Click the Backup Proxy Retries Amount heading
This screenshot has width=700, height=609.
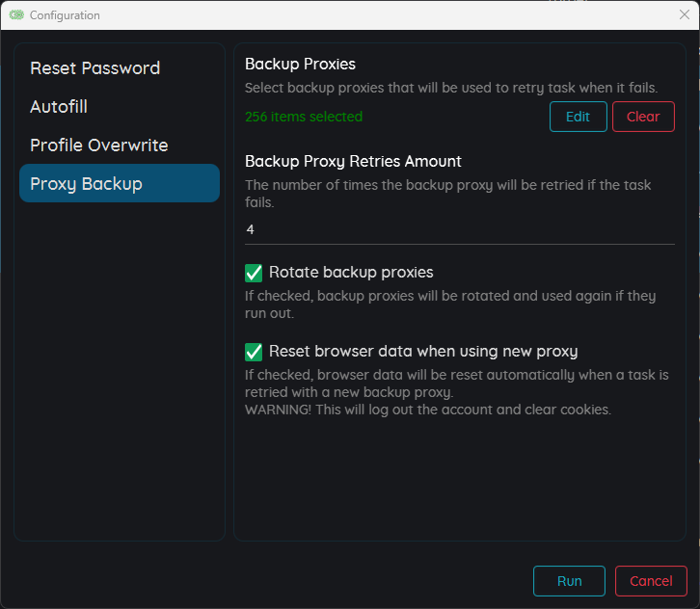click(353, 161)
